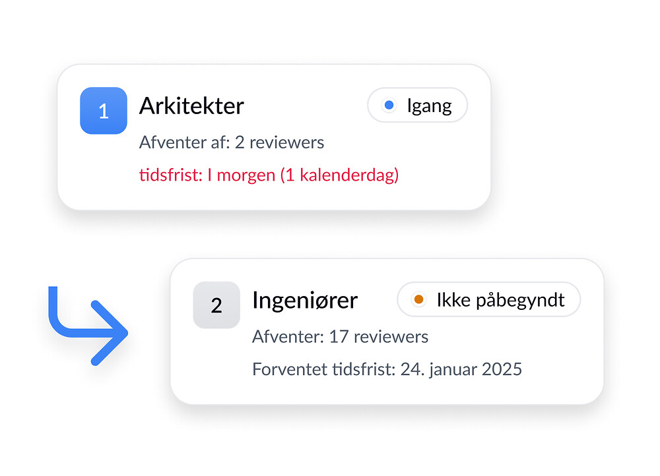This screenshot has width=660, height=476.
Task: Click the red tidsfrist I morgen deadline
Action: tap(269, 175)
